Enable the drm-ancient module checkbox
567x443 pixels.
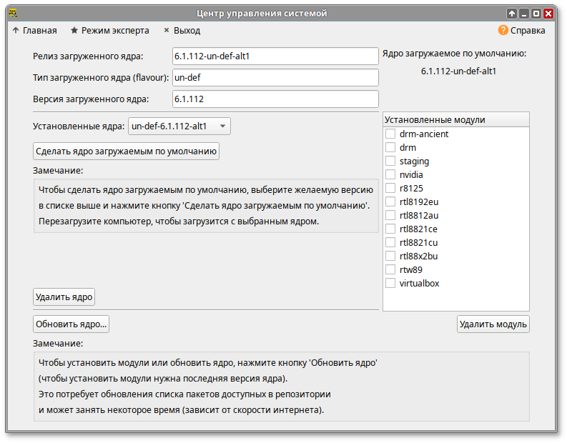pos(390,134)
